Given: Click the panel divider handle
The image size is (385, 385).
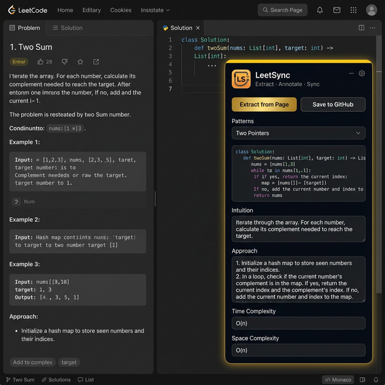Looking at the screenshot, I should point(155,199).
